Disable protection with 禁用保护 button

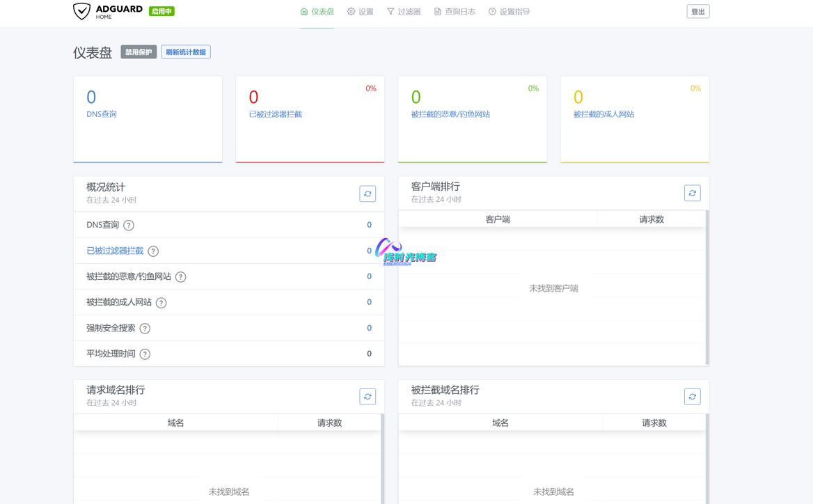[x=139, y=52]
